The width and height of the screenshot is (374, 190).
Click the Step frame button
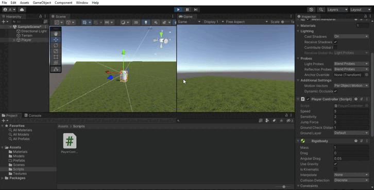[196, 10]
